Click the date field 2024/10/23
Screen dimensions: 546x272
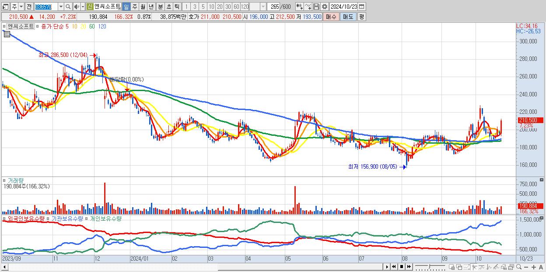[343, 7]
